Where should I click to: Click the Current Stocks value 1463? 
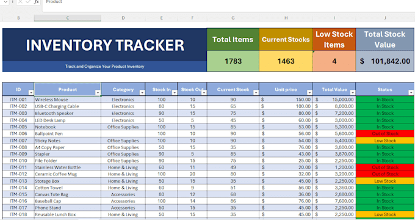pyautogui.click(x=286, y=61)
